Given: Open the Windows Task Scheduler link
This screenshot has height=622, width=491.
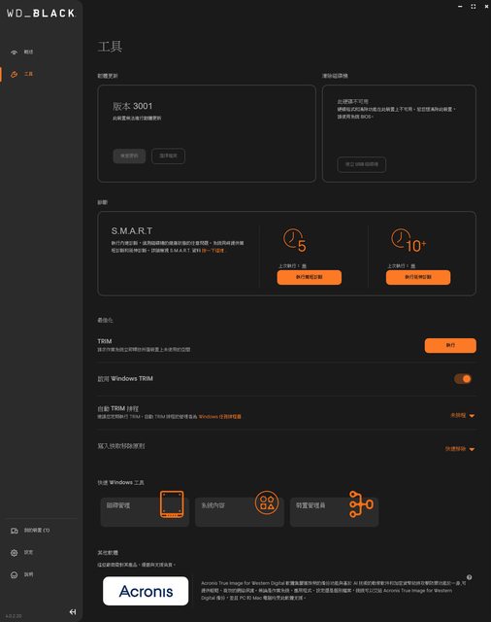Looking at the screenshot, I should [x=219, y=417].
